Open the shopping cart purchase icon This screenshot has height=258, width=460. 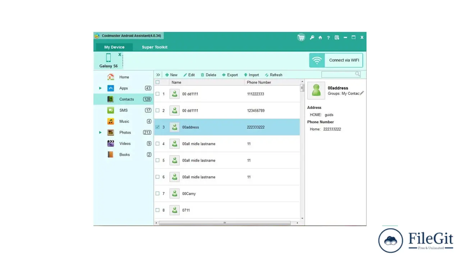click(301, 37)
